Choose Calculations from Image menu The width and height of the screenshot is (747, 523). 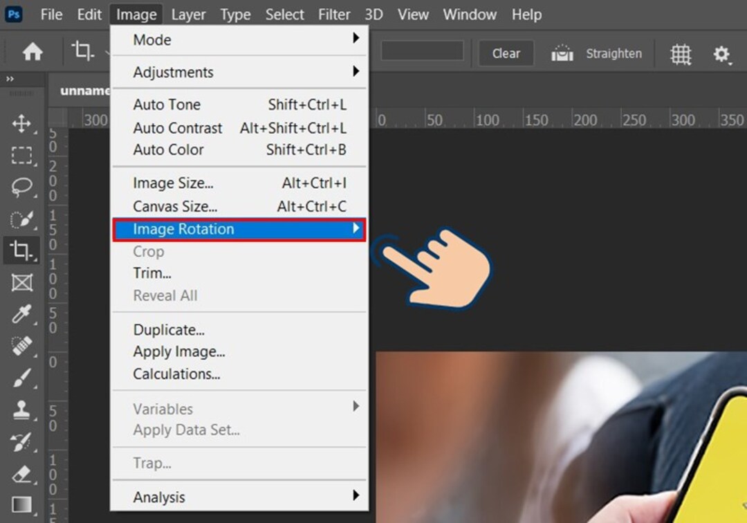click(239, 374)
